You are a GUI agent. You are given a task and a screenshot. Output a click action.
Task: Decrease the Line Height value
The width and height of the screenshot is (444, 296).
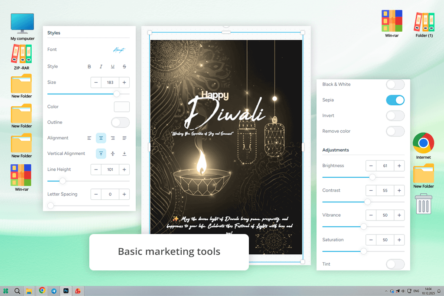click(96, 169)
